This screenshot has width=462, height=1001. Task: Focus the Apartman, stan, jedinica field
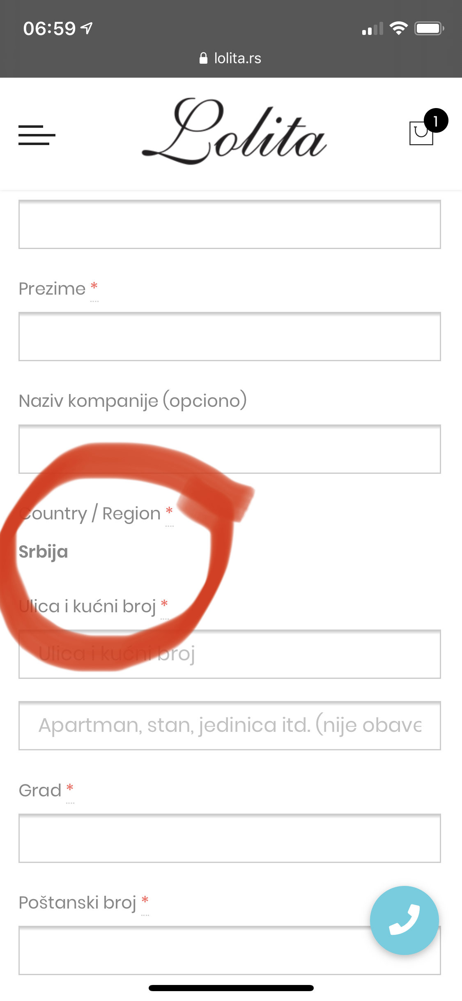[x=230, y=726]
